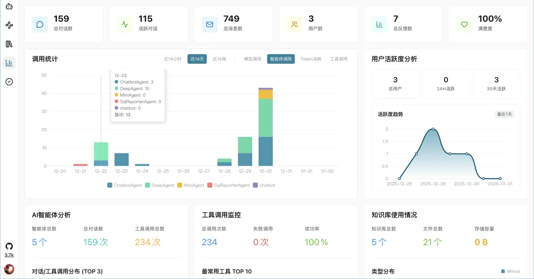This screenshot has width=534, height=279.
Task: Click the 对话/工具调用分布 (TOP 3) heading
Action: click(67, 272)
